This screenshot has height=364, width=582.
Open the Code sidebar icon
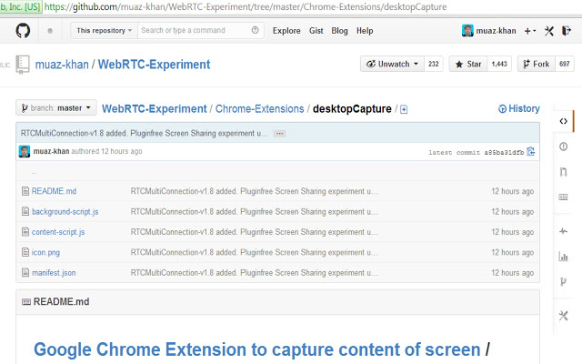pos(563,121)
